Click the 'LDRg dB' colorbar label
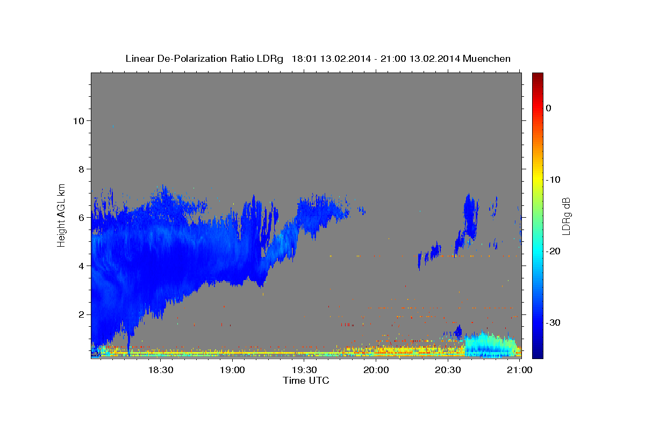 coord(565,216)
